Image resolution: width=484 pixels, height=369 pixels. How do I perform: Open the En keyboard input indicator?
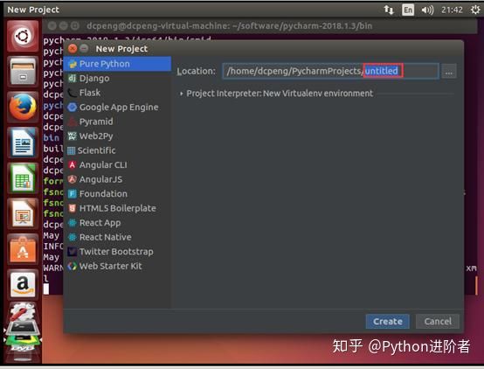click(x=408, y=10)
